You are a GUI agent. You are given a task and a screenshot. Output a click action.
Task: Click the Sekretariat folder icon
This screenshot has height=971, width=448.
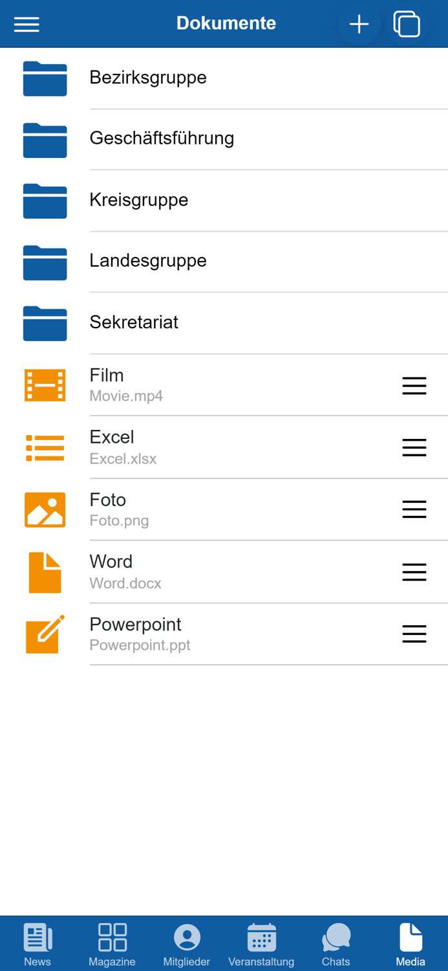(x=45, y=322)
